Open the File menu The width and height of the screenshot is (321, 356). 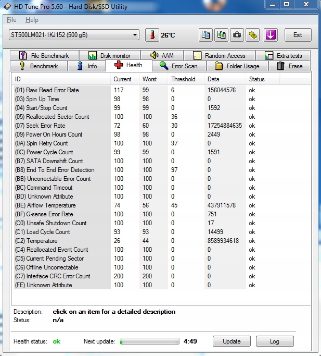click(x=11, y=20)
